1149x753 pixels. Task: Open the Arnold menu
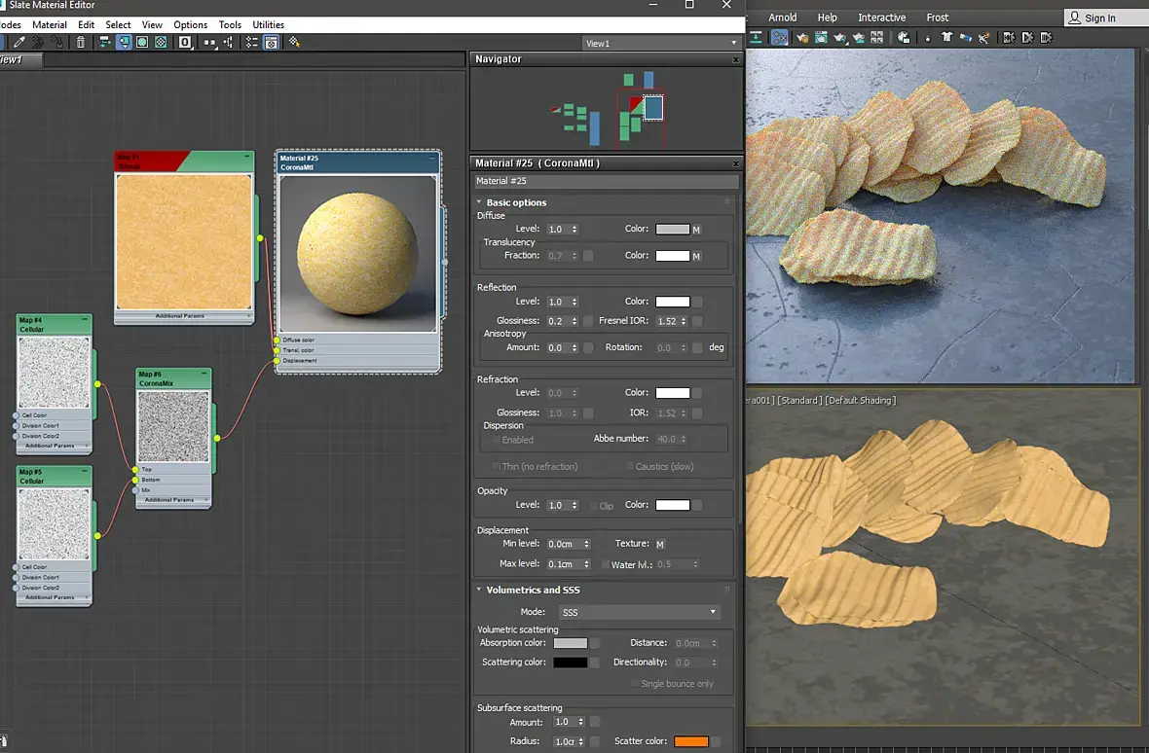tap(783, 18)
